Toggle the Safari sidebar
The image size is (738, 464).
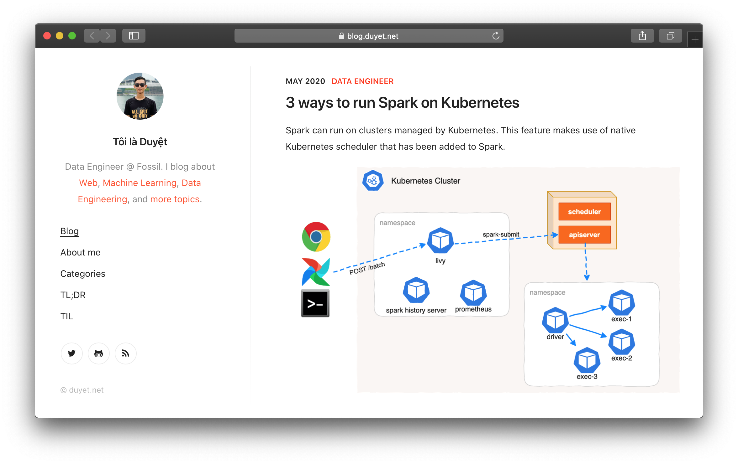[x=134, y=36]
